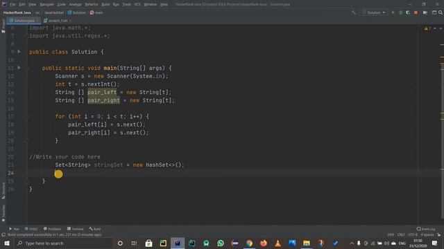Run with coverage using the shield icon
Viewport: 444px width, 249px height.
408,12
